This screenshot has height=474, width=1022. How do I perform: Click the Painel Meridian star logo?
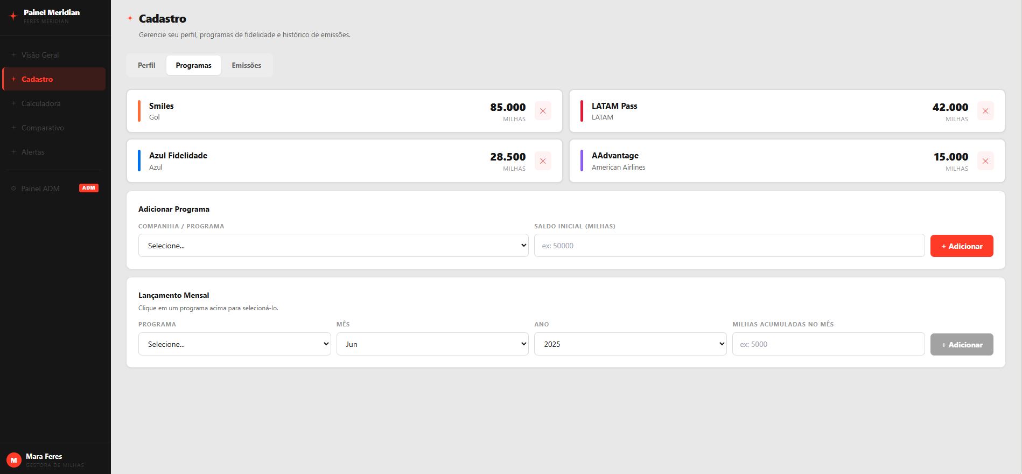point(13,16)
